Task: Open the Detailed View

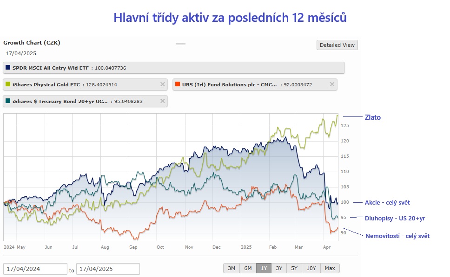Action: point(337,45)
